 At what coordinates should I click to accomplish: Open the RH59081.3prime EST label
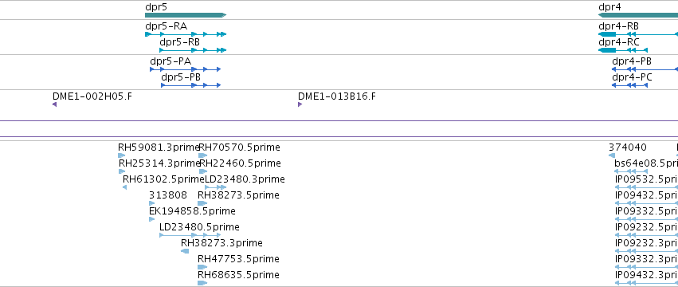[x=159, y=147]
